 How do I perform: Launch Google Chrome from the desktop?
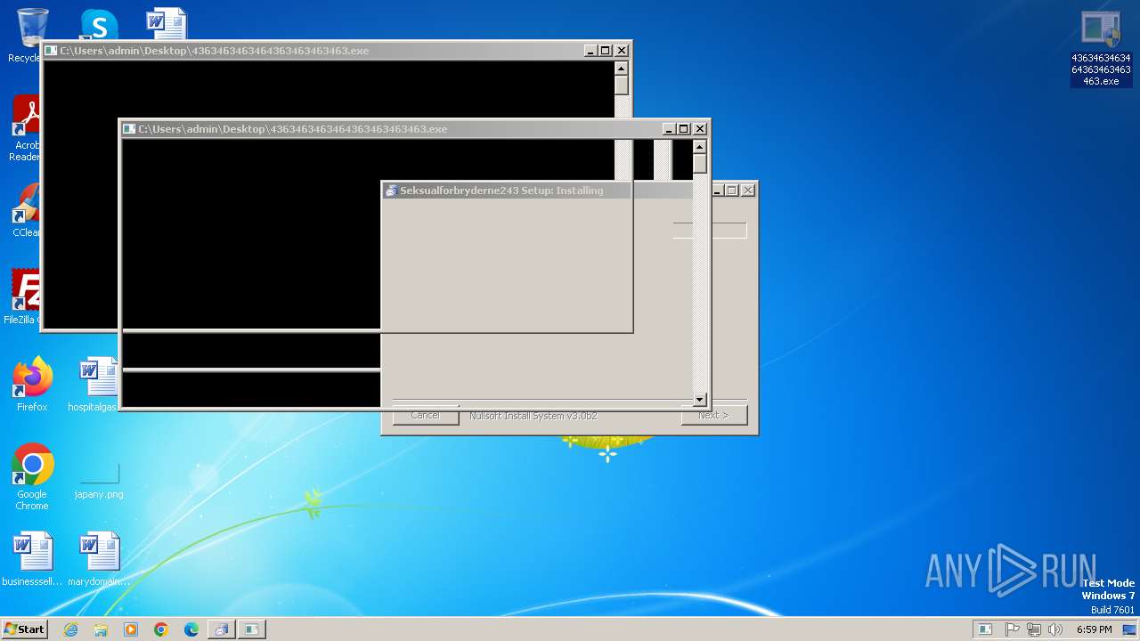click(32, 477)
